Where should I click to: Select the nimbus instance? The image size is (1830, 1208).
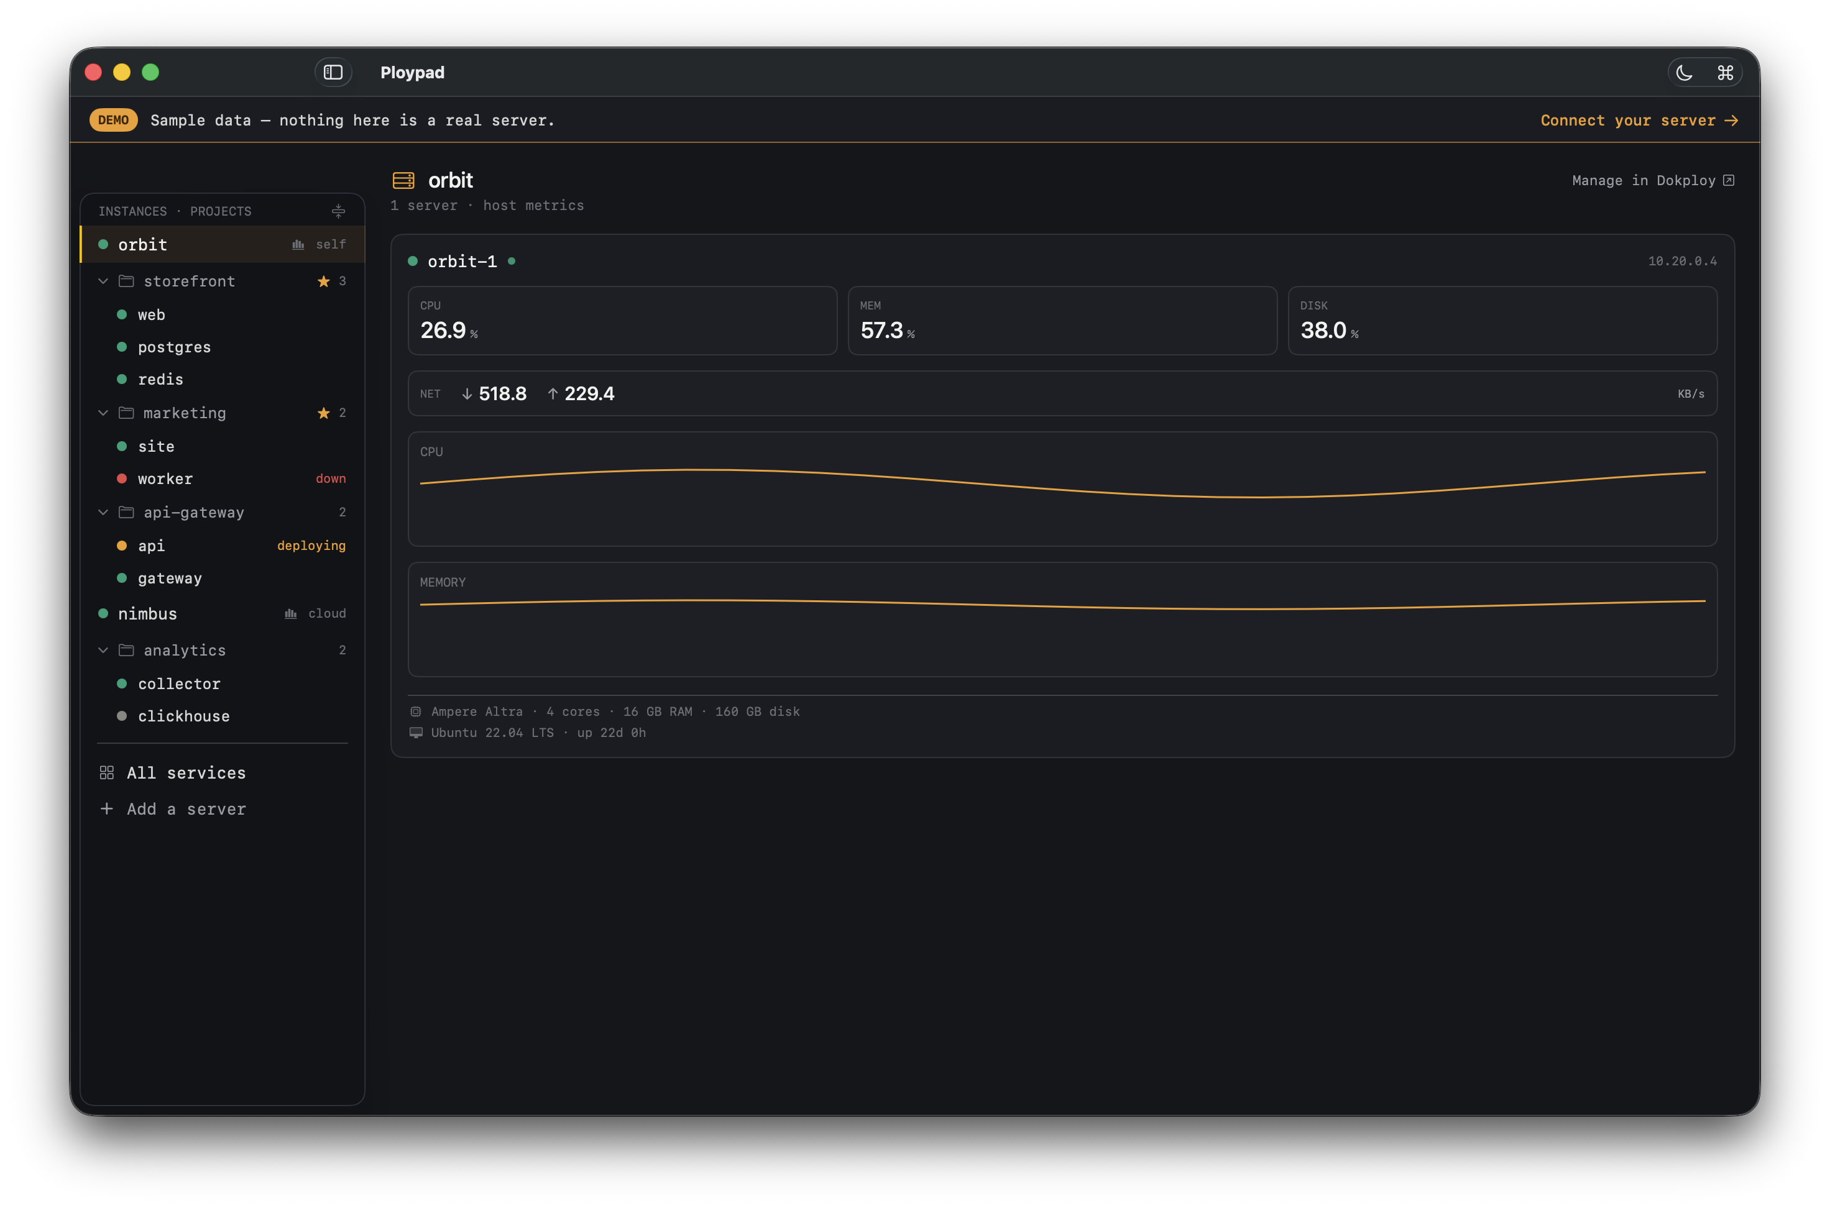click(223, 614)
